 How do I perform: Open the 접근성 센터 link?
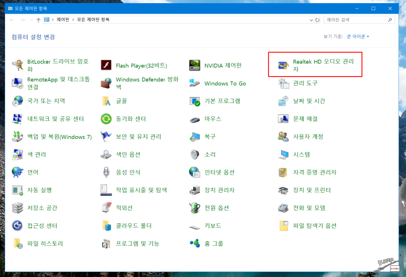[x=43, y=226]
